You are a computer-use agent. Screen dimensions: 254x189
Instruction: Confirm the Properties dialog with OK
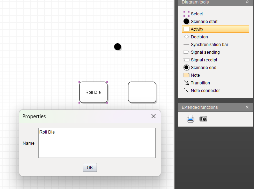(x=90, y=167)
